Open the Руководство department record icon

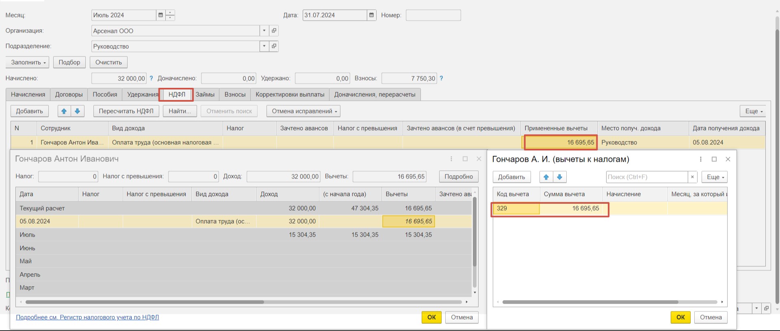274,46
